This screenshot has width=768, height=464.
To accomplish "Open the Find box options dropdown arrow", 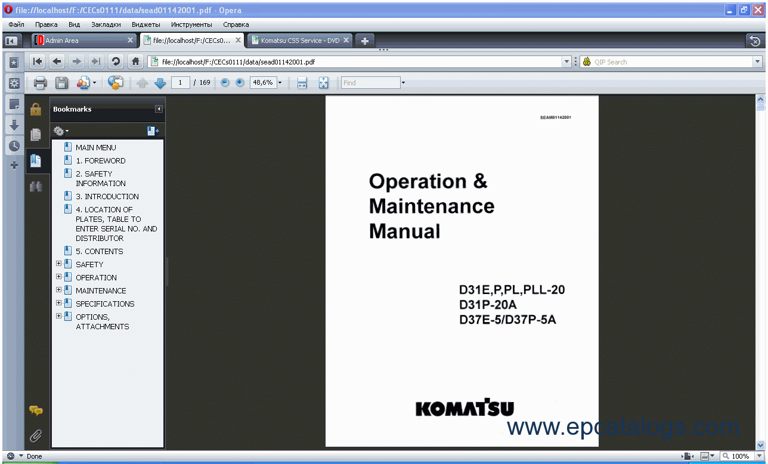I will 403,83.
